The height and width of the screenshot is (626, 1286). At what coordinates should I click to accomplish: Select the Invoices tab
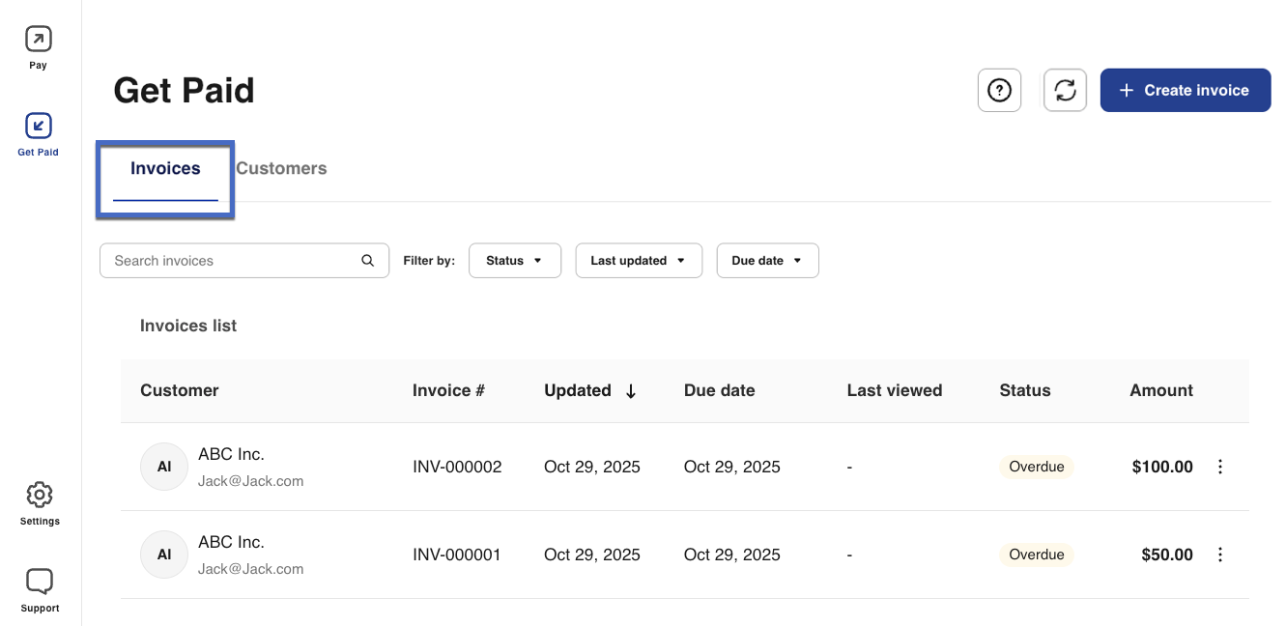(165, 169)
